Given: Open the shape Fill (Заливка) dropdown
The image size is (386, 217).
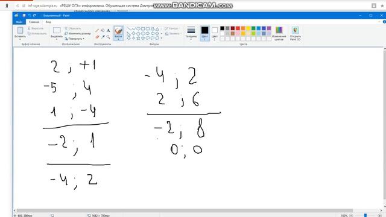Looking at the screenshot, I should [173, 34].
